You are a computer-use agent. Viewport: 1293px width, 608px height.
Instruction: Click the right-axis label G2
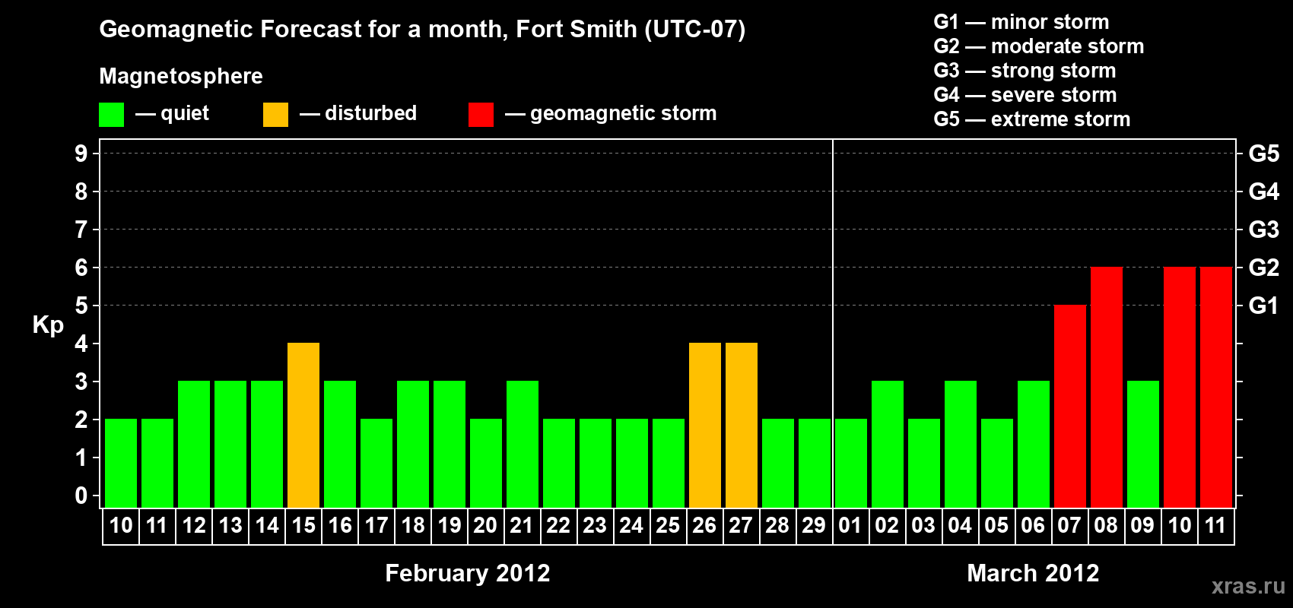pos(1264,268)
